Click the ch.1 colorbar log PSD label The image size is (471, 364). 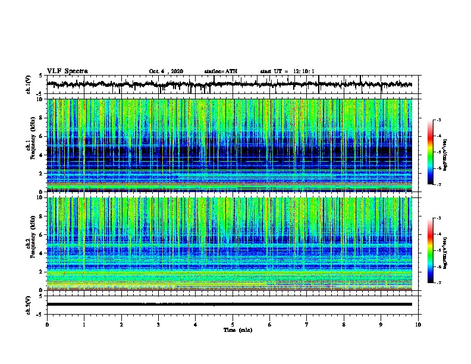coord(445,155)
